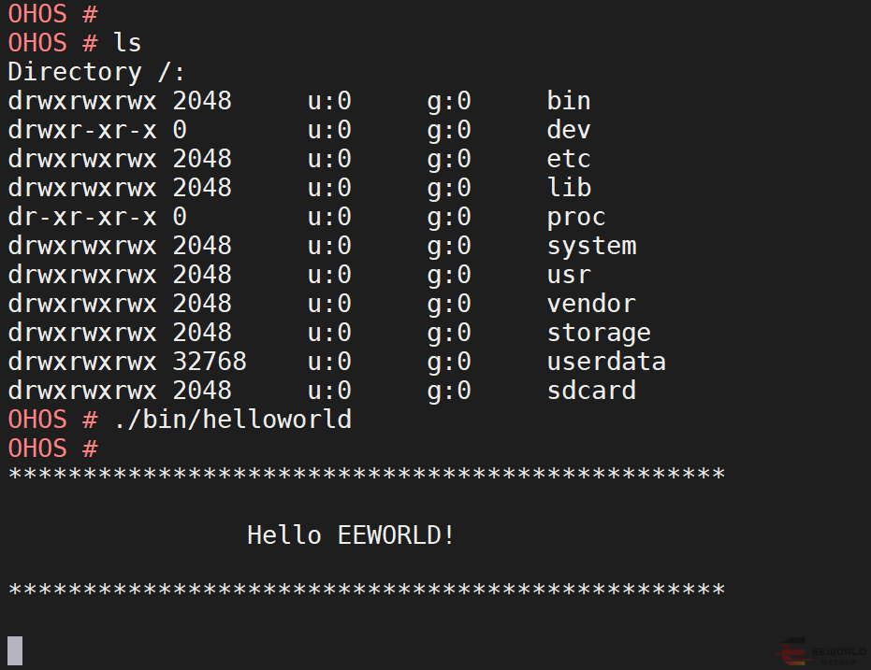Click the 'lib' directory name

(569, 188)
